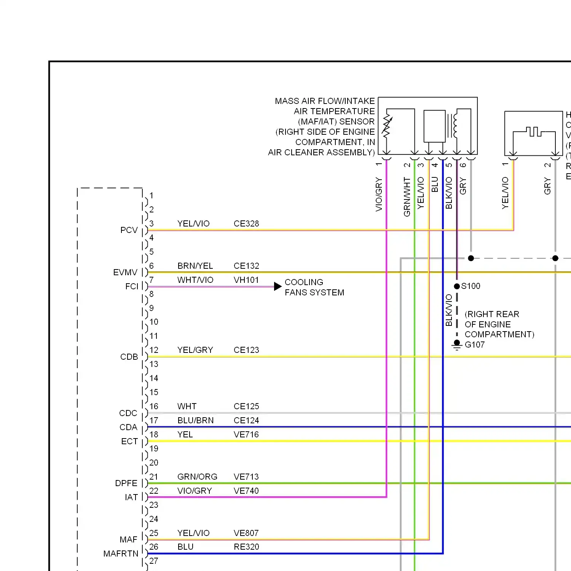This screenshot has height=571, width=571.
Task: Click the RIGHT REAR OF ENGINE location note
Action: click(499, 324)
